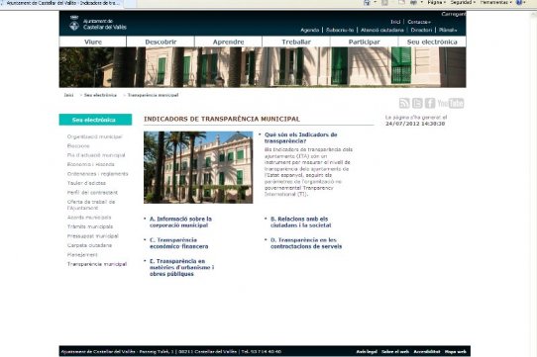
Task: Click the Ajuntament de Castellar del Vallès logo
Action: point(98,24)
